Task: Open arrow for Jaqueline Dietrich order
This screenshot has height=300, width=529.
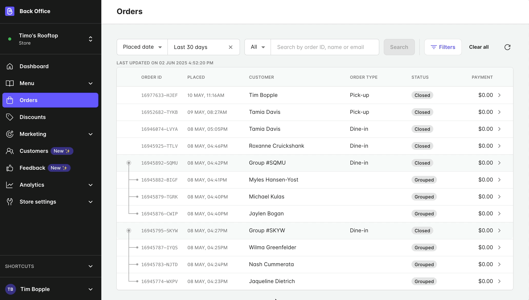Action: (x=499, y=281)
